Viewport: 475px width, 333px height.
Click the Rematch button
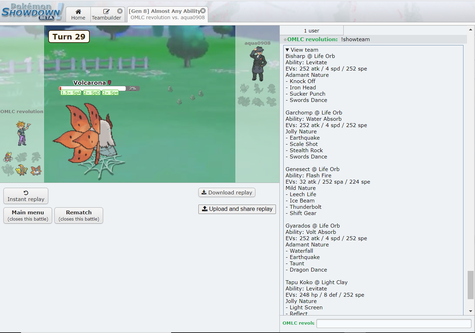pos(79,215)
